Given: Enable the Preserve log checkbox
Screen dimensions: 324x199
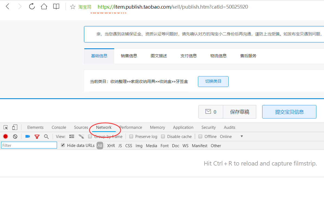Looking at the screenshot, I should coord(131,137).
